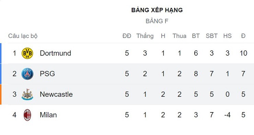Click the ĐĐ column header
Viewport: 254px width, 135px height.
click(127, 36)
